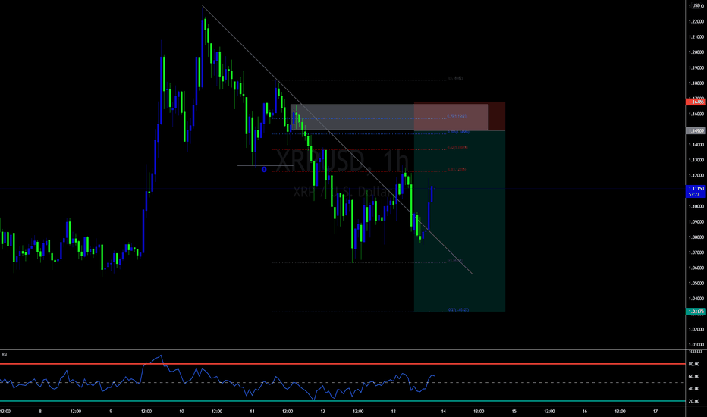This screenshot has height=417, width=707.
Task: Click the 100.00 RSI scale label
Action: click(x=695, y=351)
